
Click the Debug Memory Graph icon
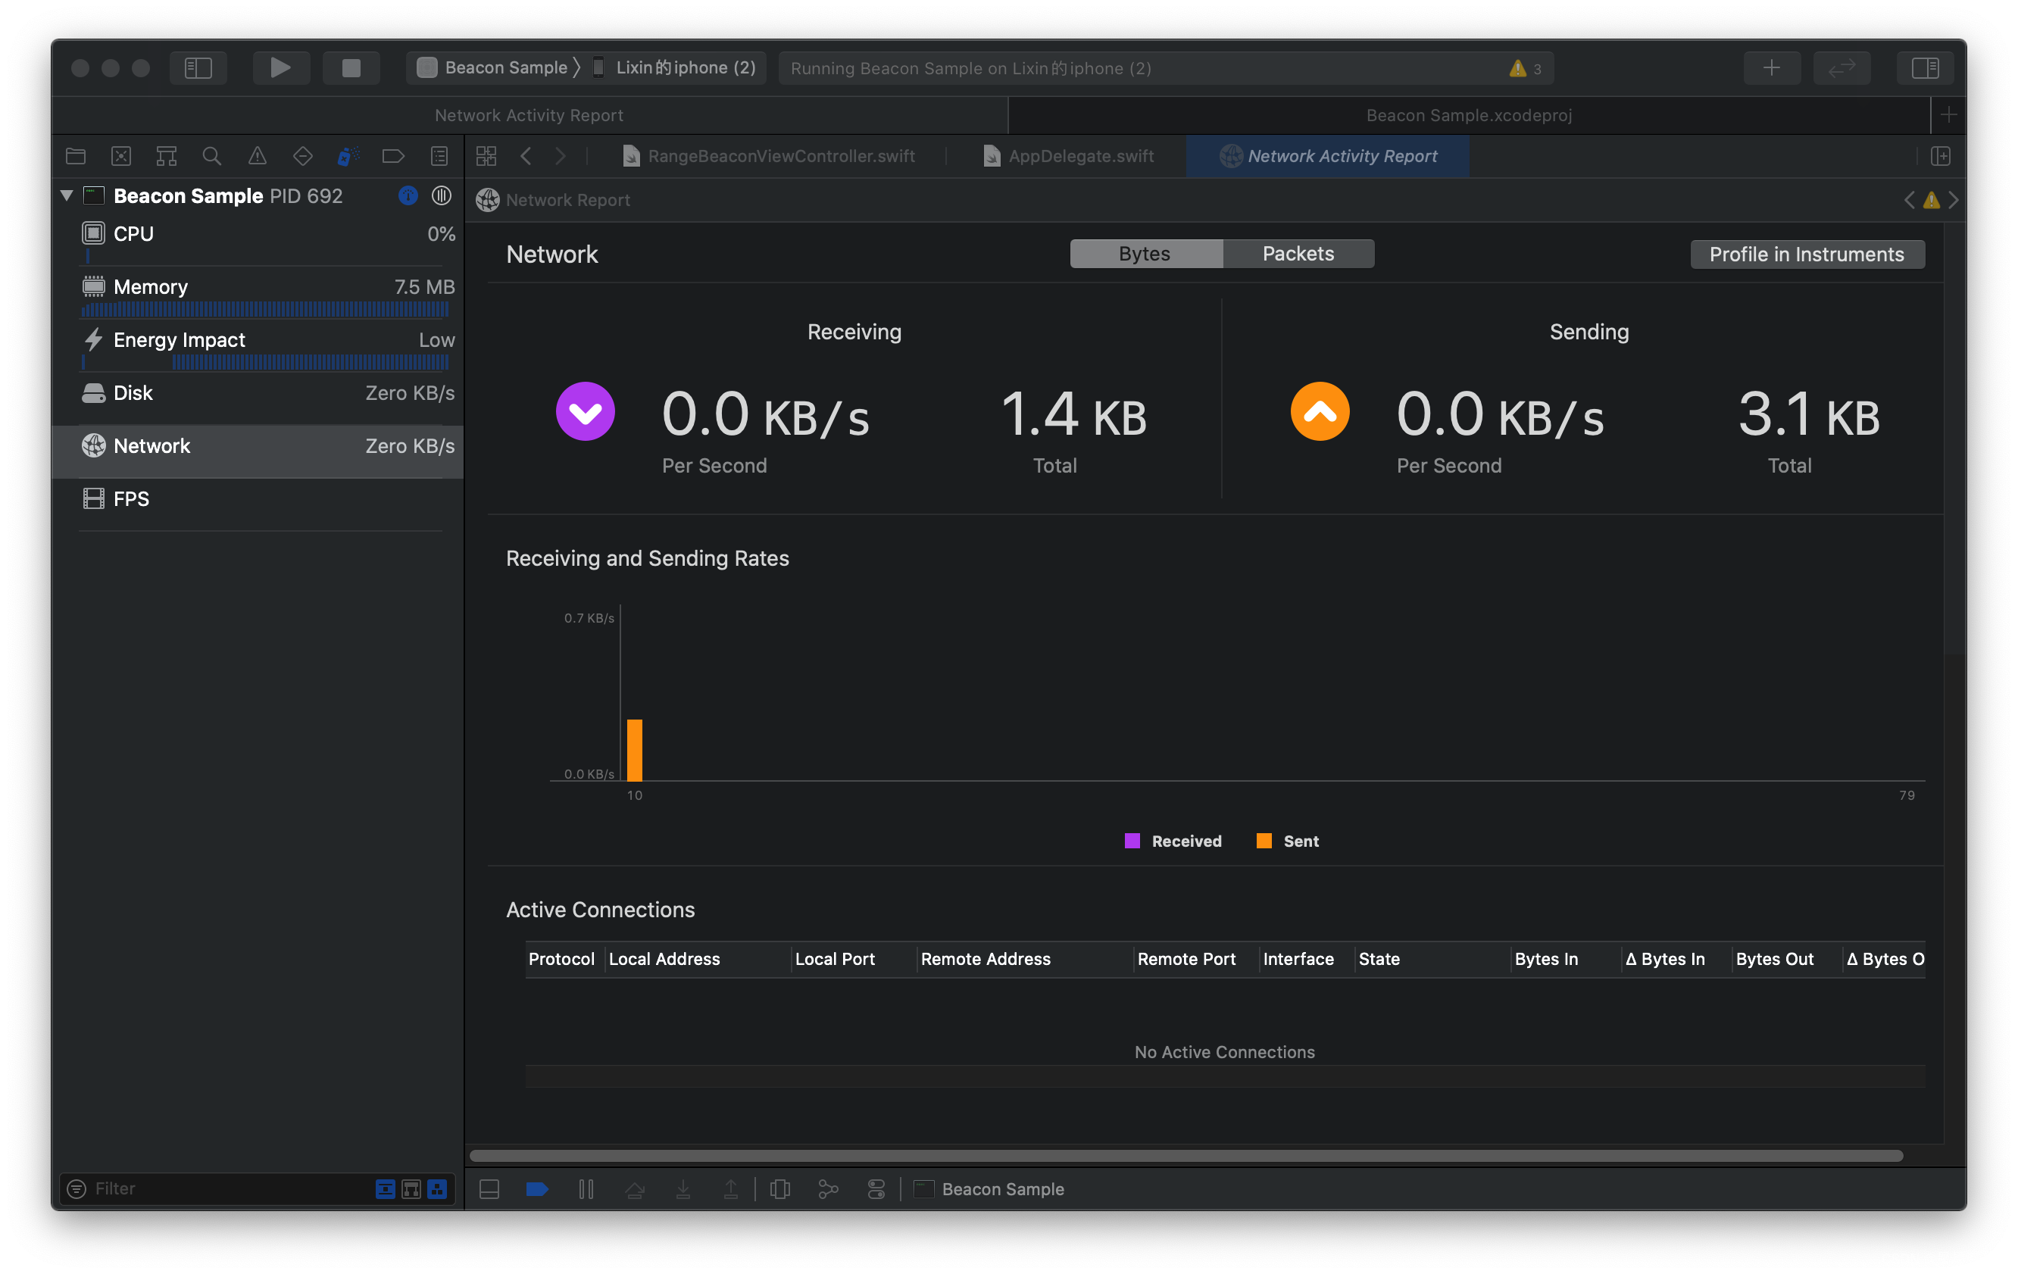point(827,1188)
